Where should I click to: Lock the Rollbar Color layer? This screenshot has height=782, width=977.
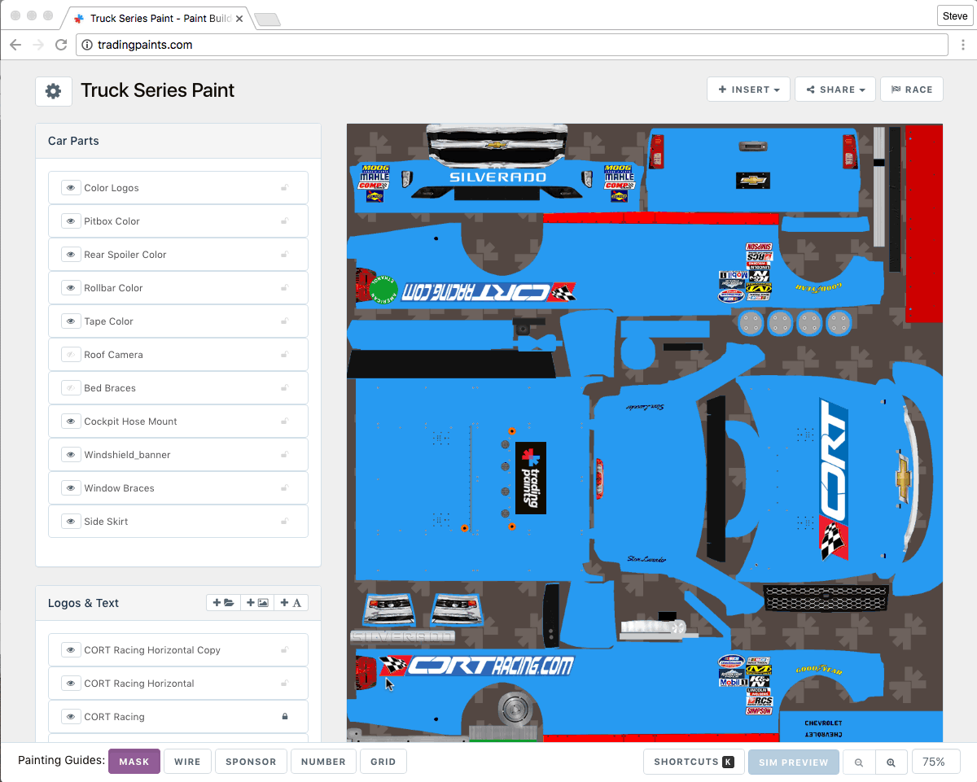tap(285, 288)
